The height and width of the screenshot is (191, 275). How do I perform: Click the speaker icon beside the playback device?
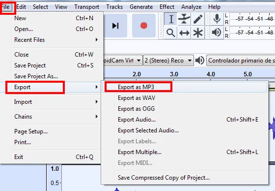(x=200, y=61)
